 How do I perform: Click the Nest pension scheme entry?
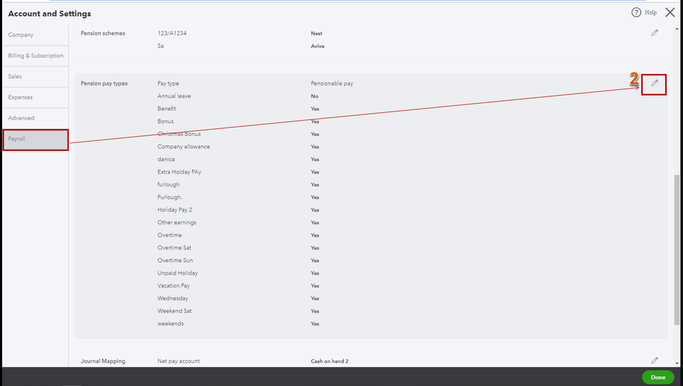[317, 33]
